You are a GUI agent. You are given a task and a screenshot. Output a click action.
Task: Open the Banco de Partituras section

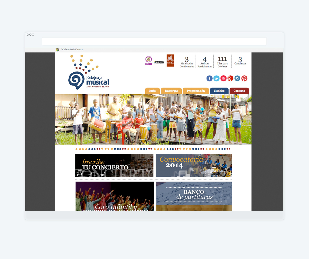(x=194, y=193)
